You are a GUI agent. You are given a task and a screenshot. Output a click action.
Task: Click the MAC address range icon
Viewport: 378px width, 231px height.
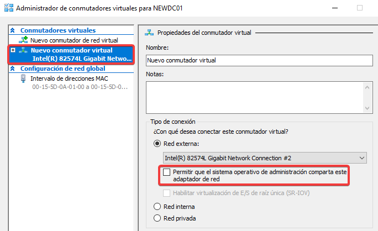(x=23, y=78)
